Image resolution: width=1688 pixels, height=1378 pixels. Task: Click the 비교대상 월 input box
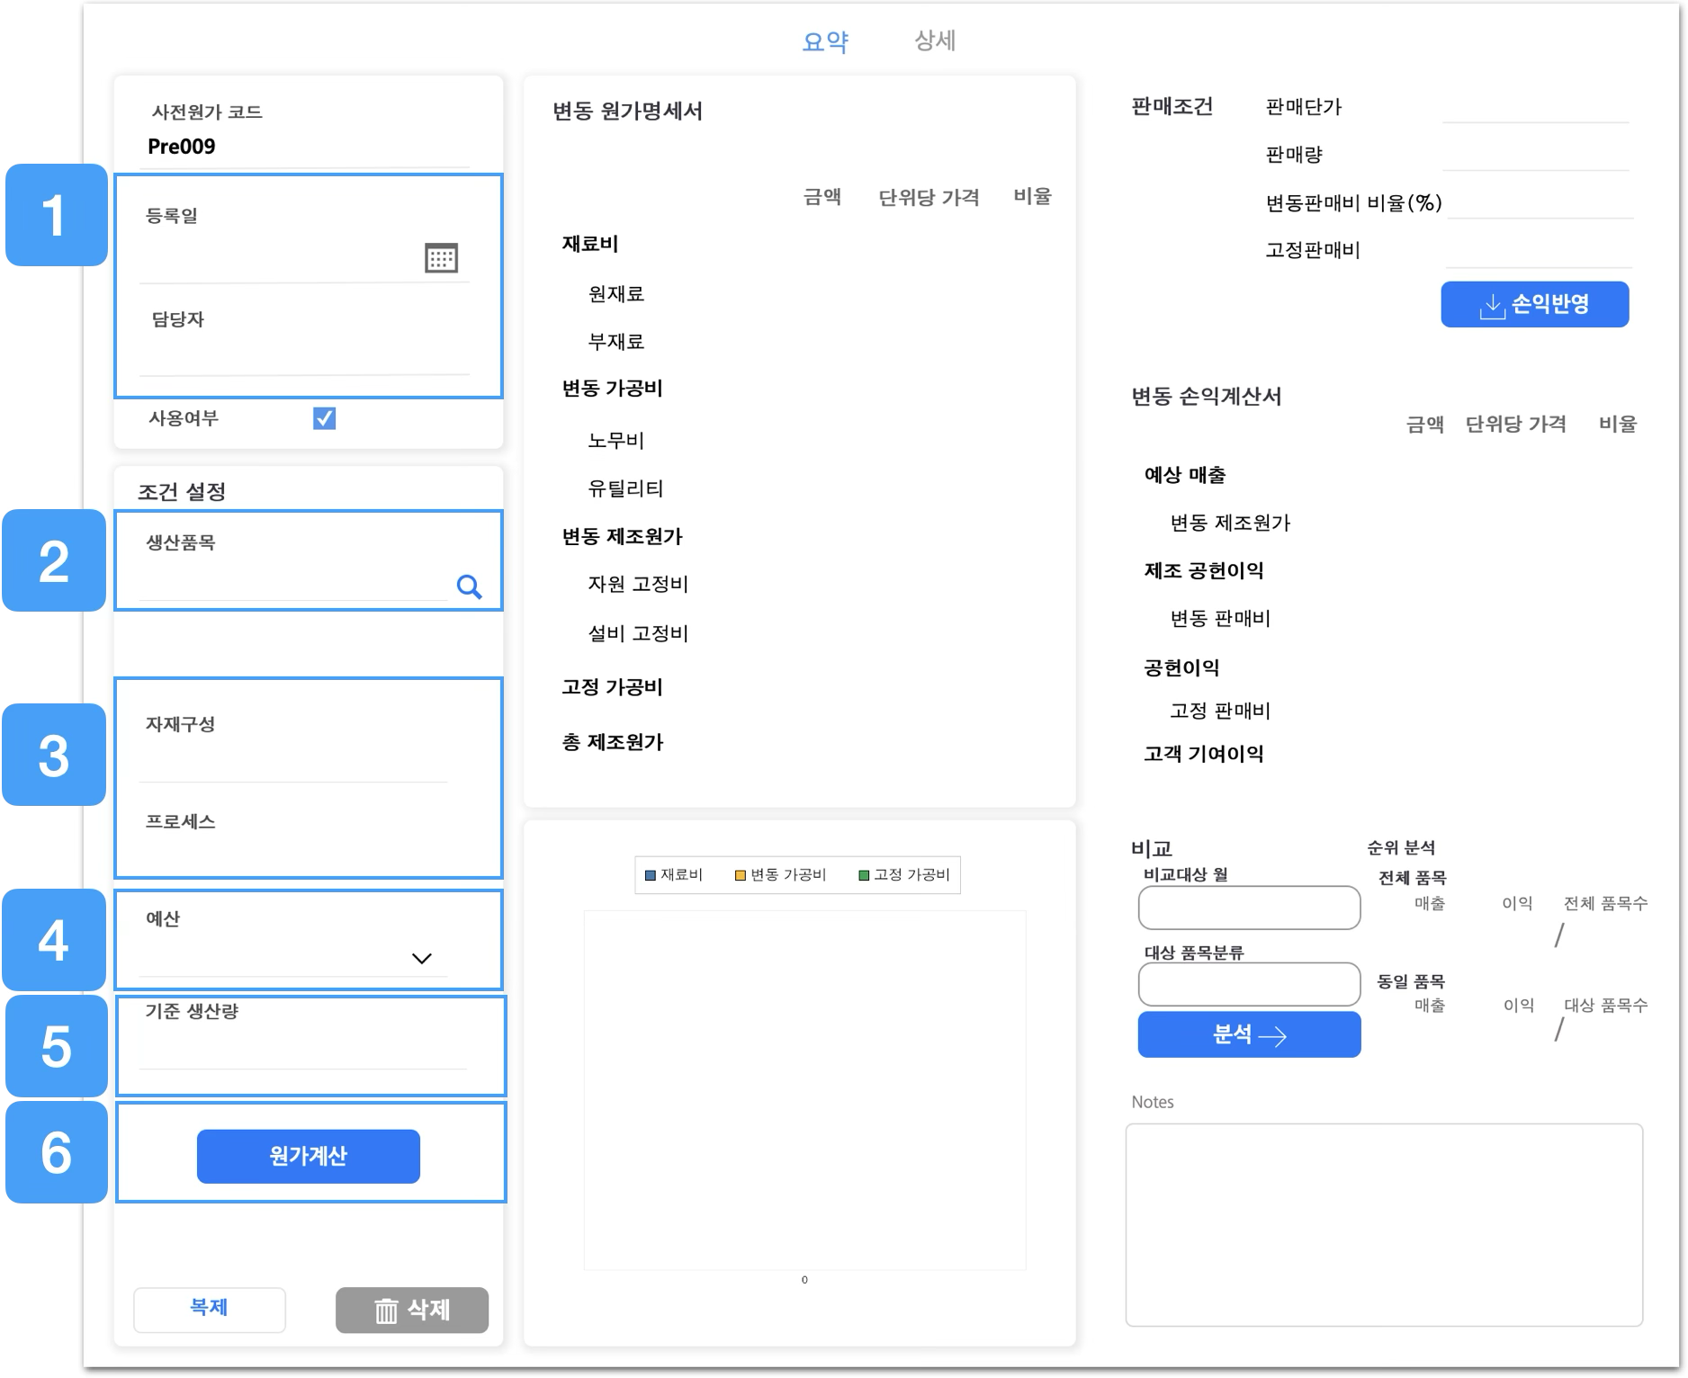[1249, 908]
